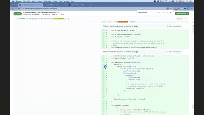
Task: Click the battery status indicator
Action: (171, 1)
